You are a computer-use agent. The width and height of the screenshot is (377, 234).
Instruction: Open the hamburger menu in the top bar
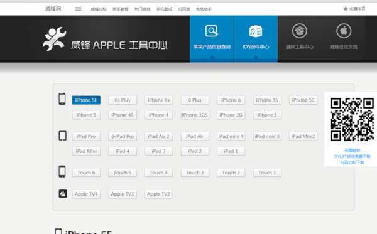[78, 9]
